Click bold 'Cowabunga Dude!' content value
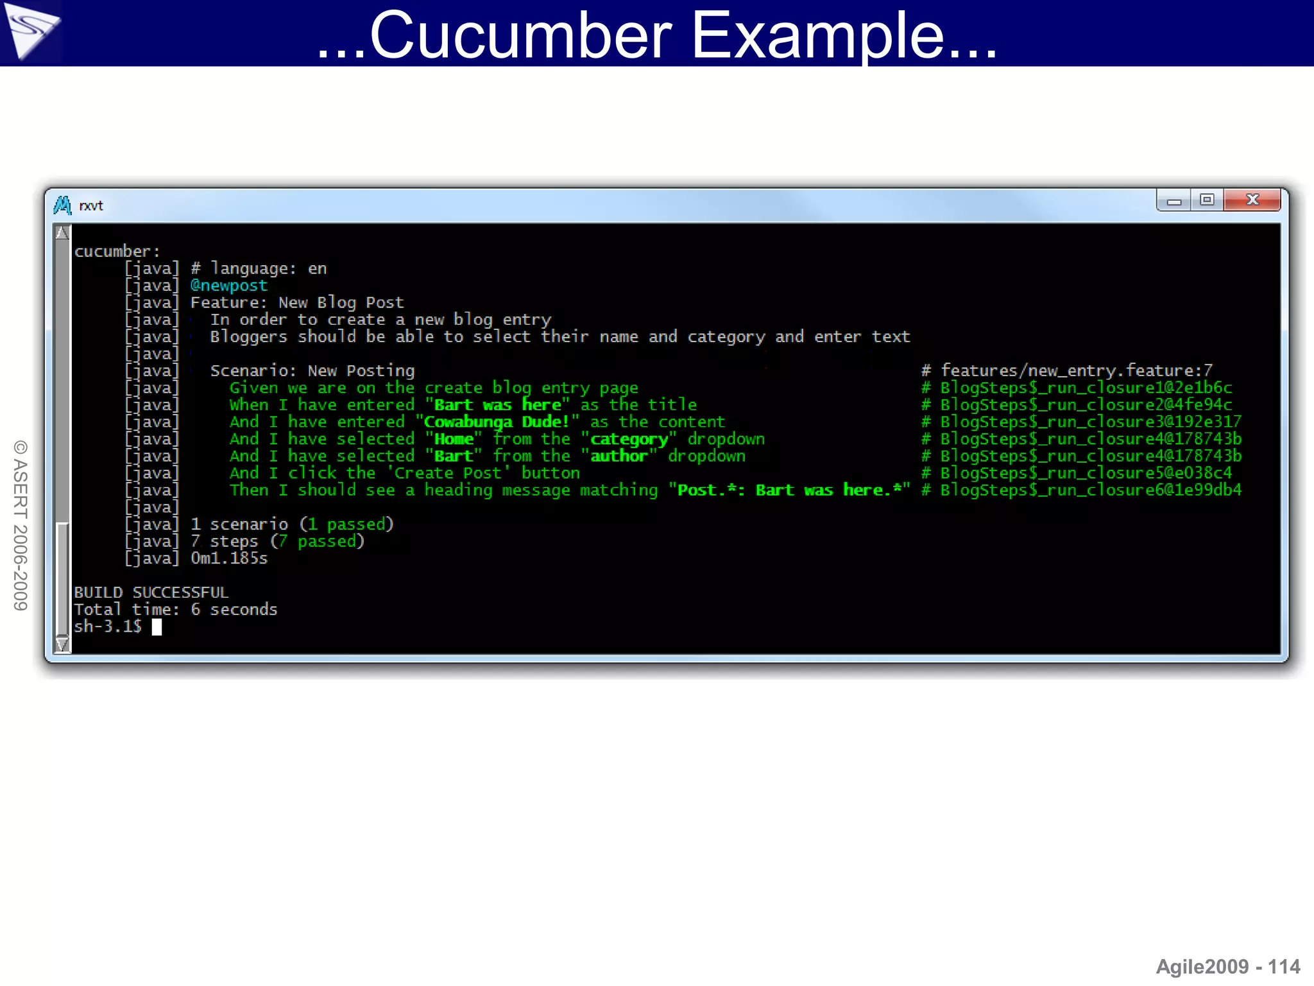 [497, 422]
